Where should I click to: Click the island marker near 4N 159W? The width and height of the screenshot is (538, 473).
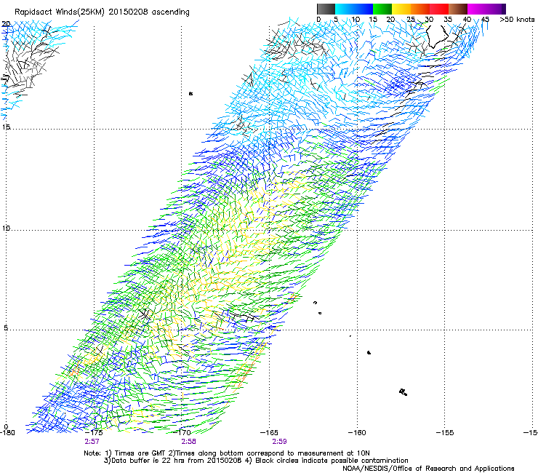369,352
